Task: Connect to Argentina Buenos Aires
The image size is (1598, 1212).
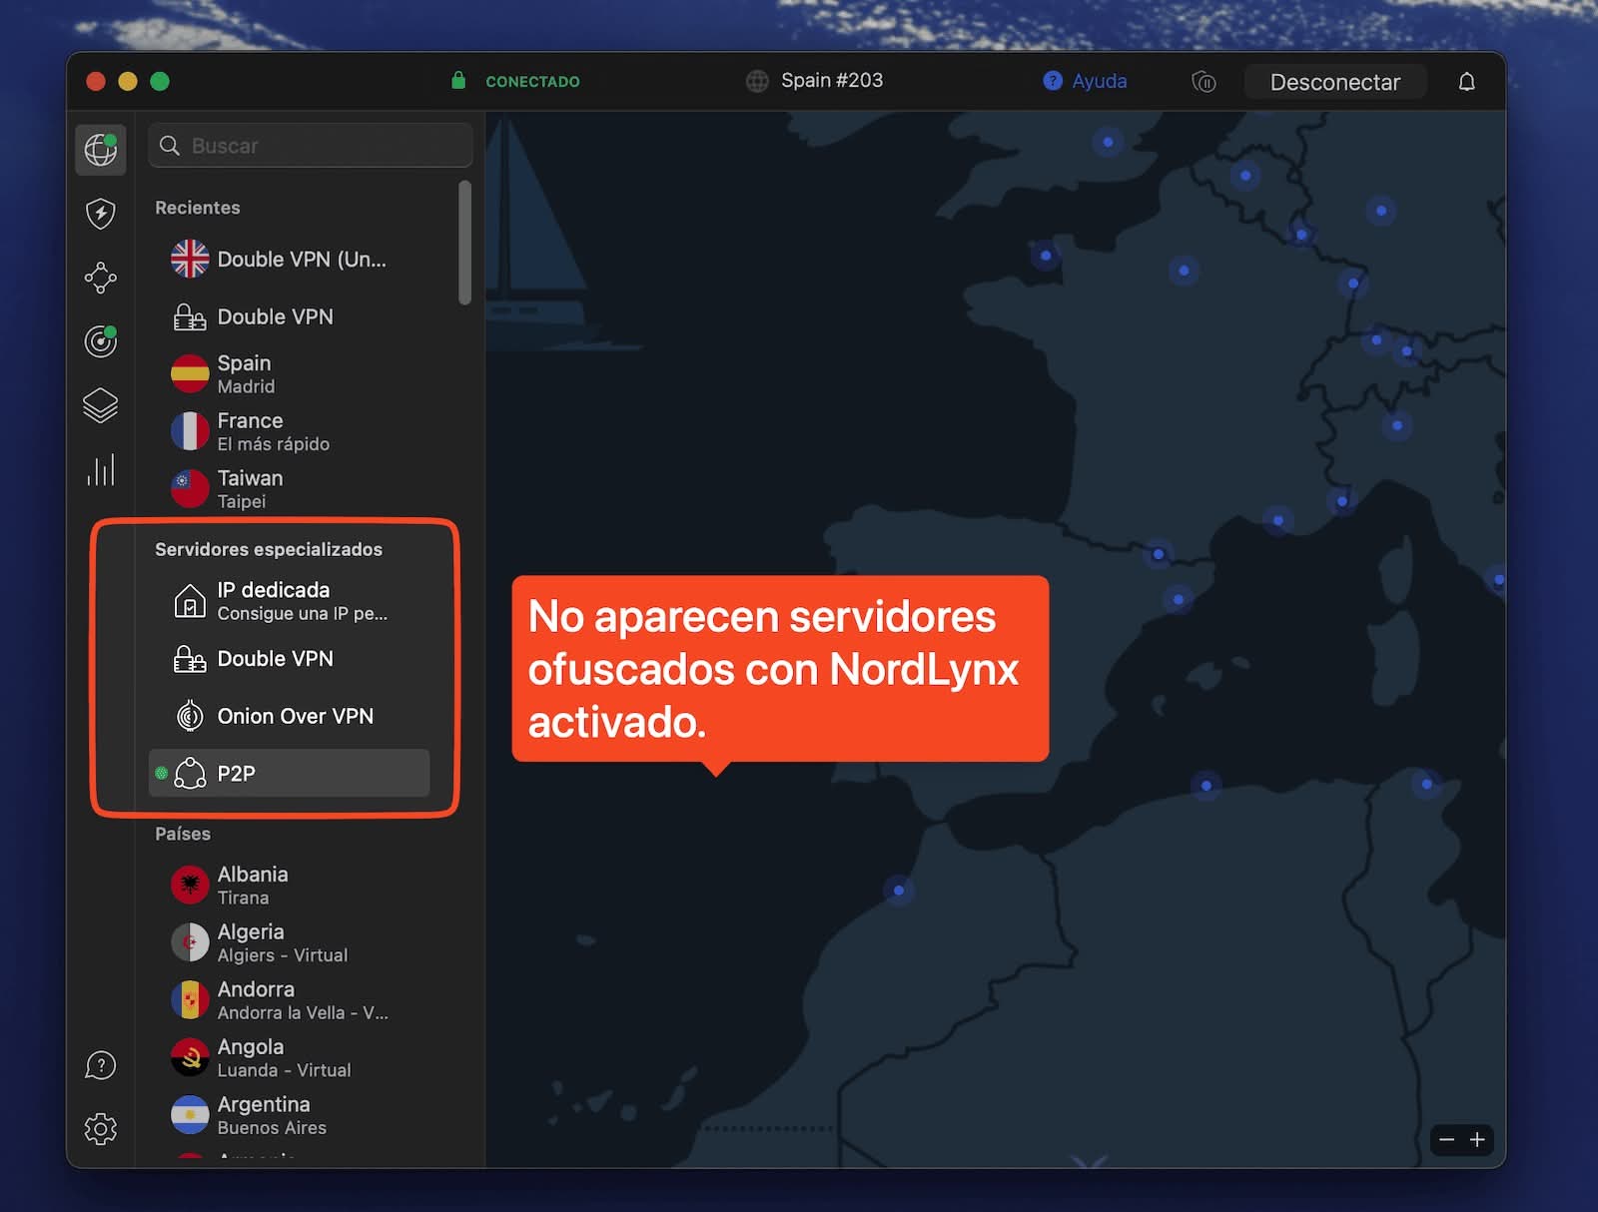Action: pos(290,1115)
